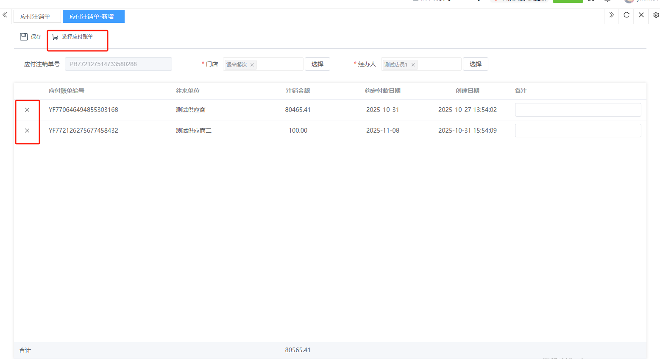Delete the row for bill YF770646494855303168
Screen dimensions: 660x359
tap(27, 110)
